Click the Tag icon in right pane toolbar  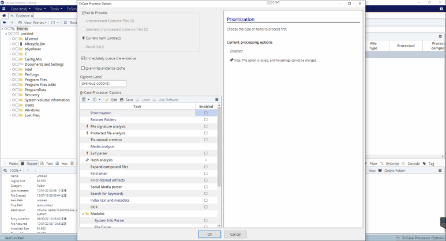pos(425,163)
